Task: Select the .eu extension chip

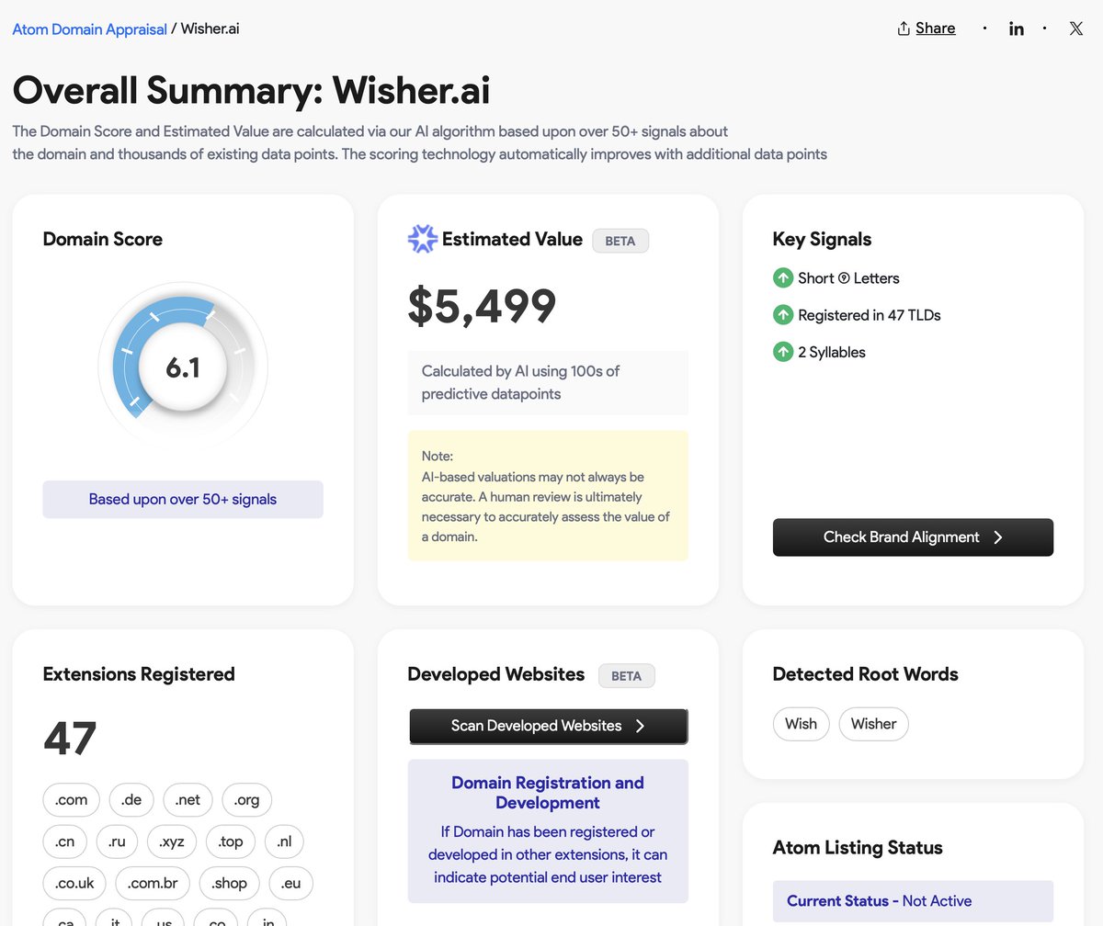Action: (x=290, y=884)
